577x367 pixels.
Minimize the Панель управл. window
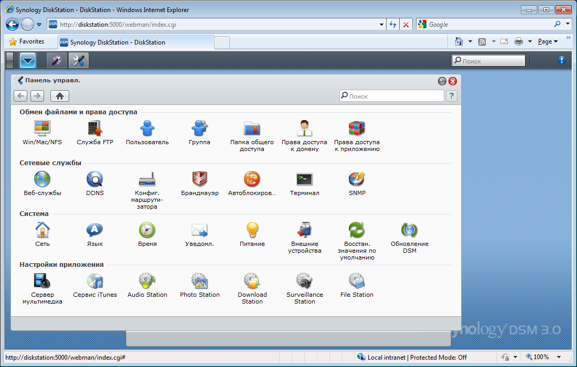pyautogui.click(x=442, y=81)
